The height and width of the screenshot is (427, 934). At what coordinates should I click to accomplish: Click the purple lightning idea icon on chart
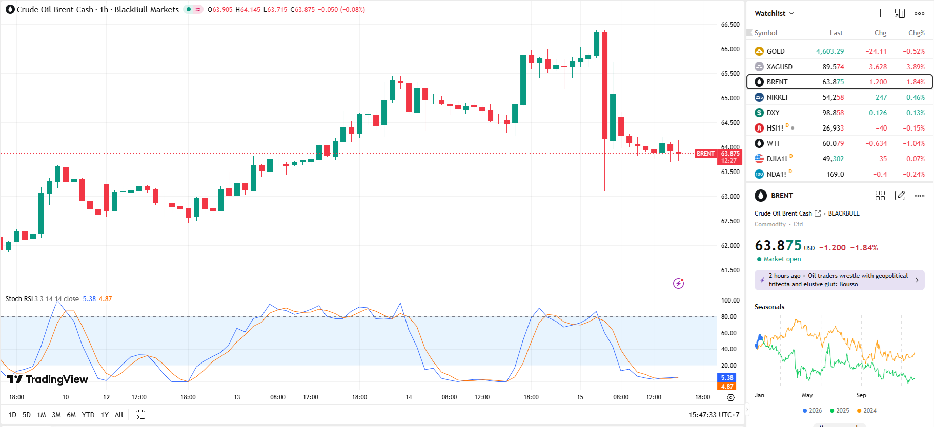(678, 283)
